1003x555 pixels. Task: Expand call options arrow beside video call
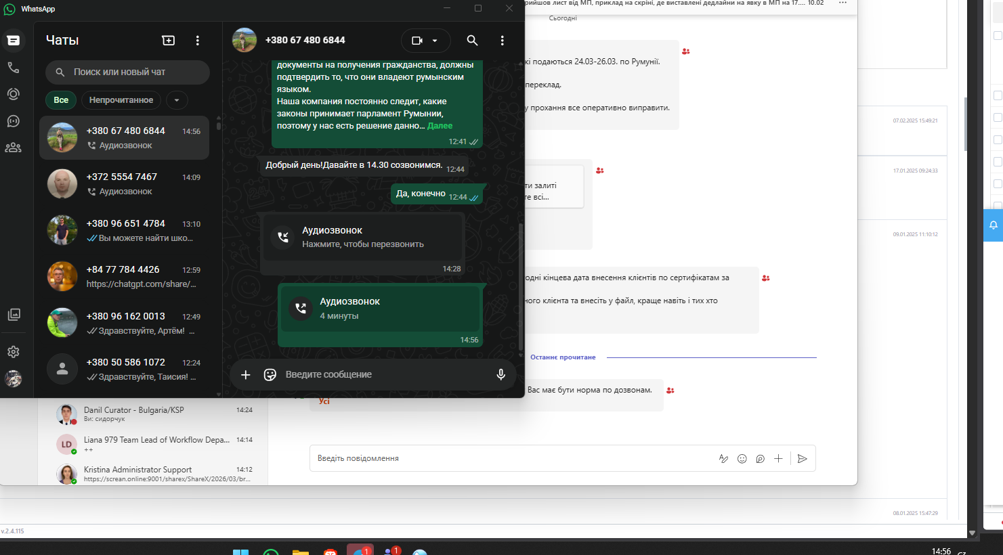pyautogui.click(x=435, y=41)
